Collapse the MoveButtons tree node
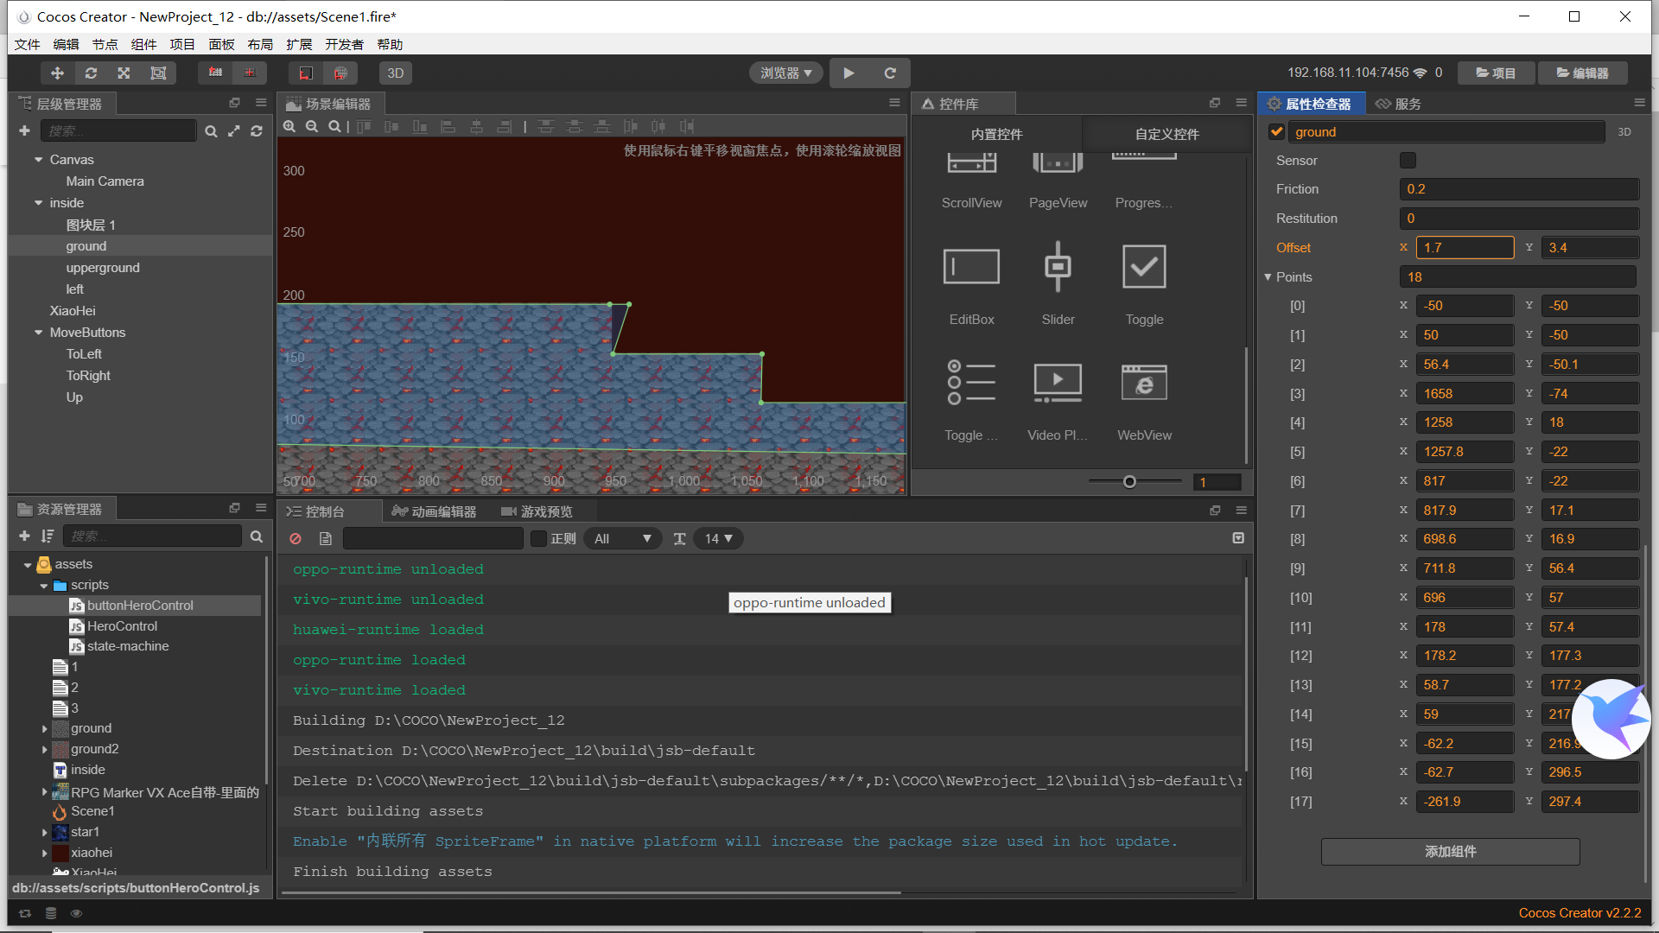Screen dimensions: 1659x933 pyautogui.click(x=38, y=333)
